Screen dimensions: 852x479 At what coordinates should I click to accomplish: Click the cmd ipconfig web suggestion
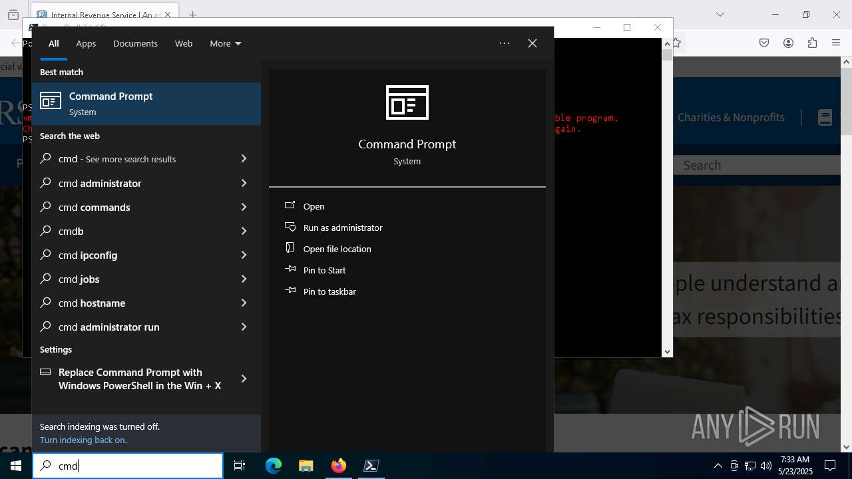146,255
